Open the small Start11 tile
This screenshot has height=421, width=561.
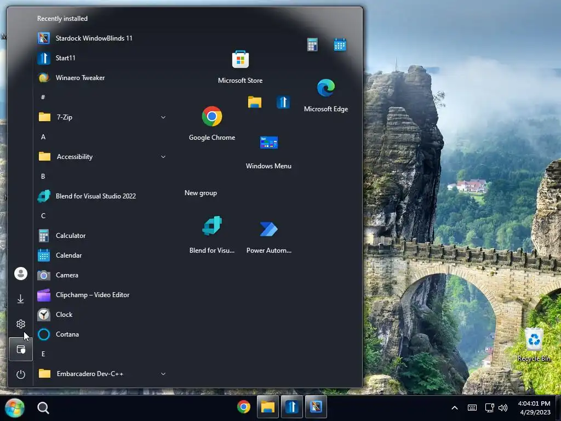(283, 102)
